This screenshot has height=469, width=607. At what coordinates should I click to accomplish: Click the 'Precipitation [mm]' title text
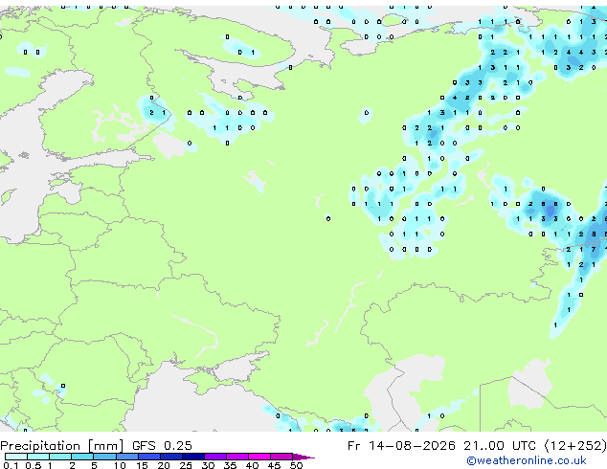pos(62,446)
